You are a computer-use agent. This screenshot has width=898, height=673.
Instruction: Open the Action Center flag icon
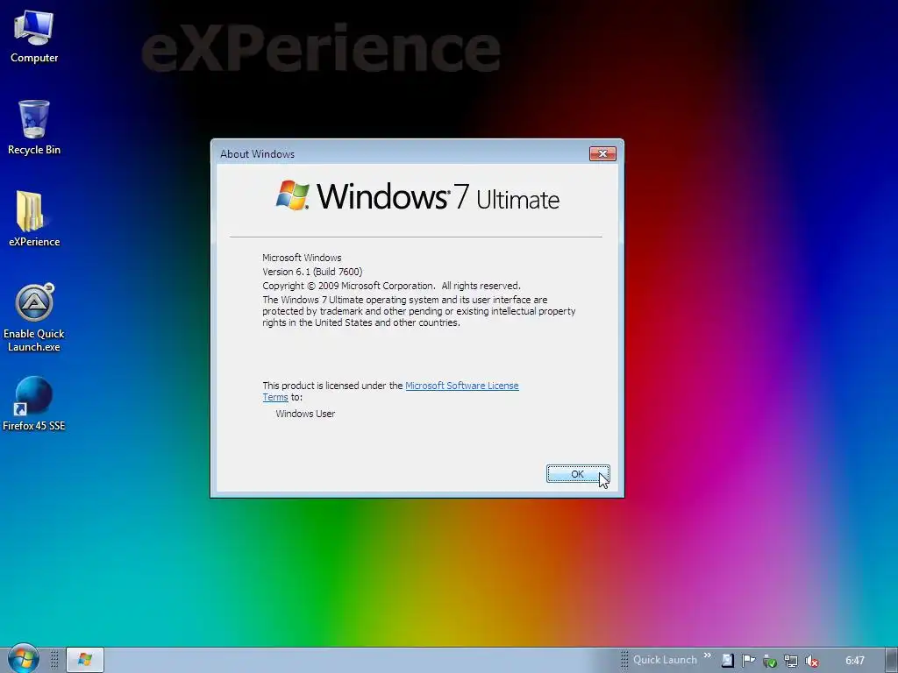click(748, 661)
